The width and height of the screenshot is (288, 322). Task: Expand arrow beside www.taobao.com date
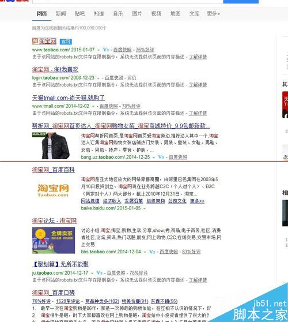98,50
